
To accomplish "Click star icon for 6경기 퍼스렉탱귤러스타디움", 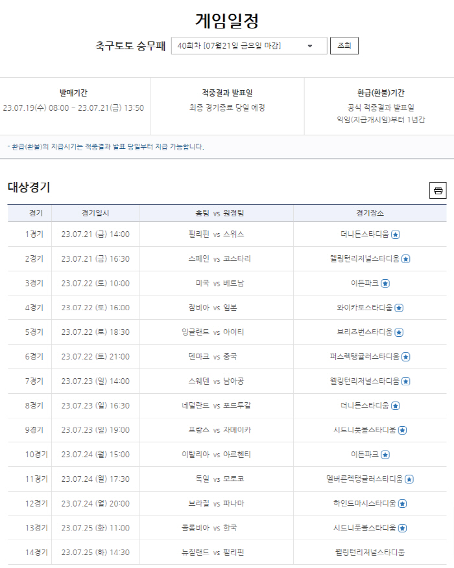I will 406,357.
